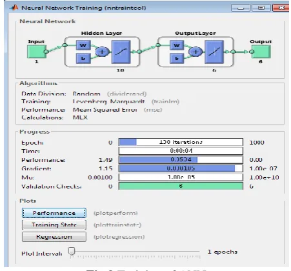The height and width of the screenshot is (271, 291).
Task: Click the '1 epochs' plot interval value
Action: (223, 252)
